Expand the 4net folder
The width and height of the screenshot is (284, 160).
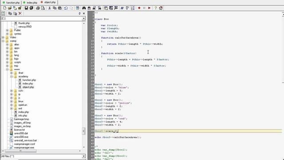(x=12, y=73)
